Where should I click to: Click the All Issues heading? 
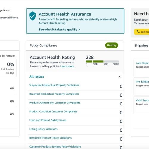pyautogui.click(x=37, y=77)
